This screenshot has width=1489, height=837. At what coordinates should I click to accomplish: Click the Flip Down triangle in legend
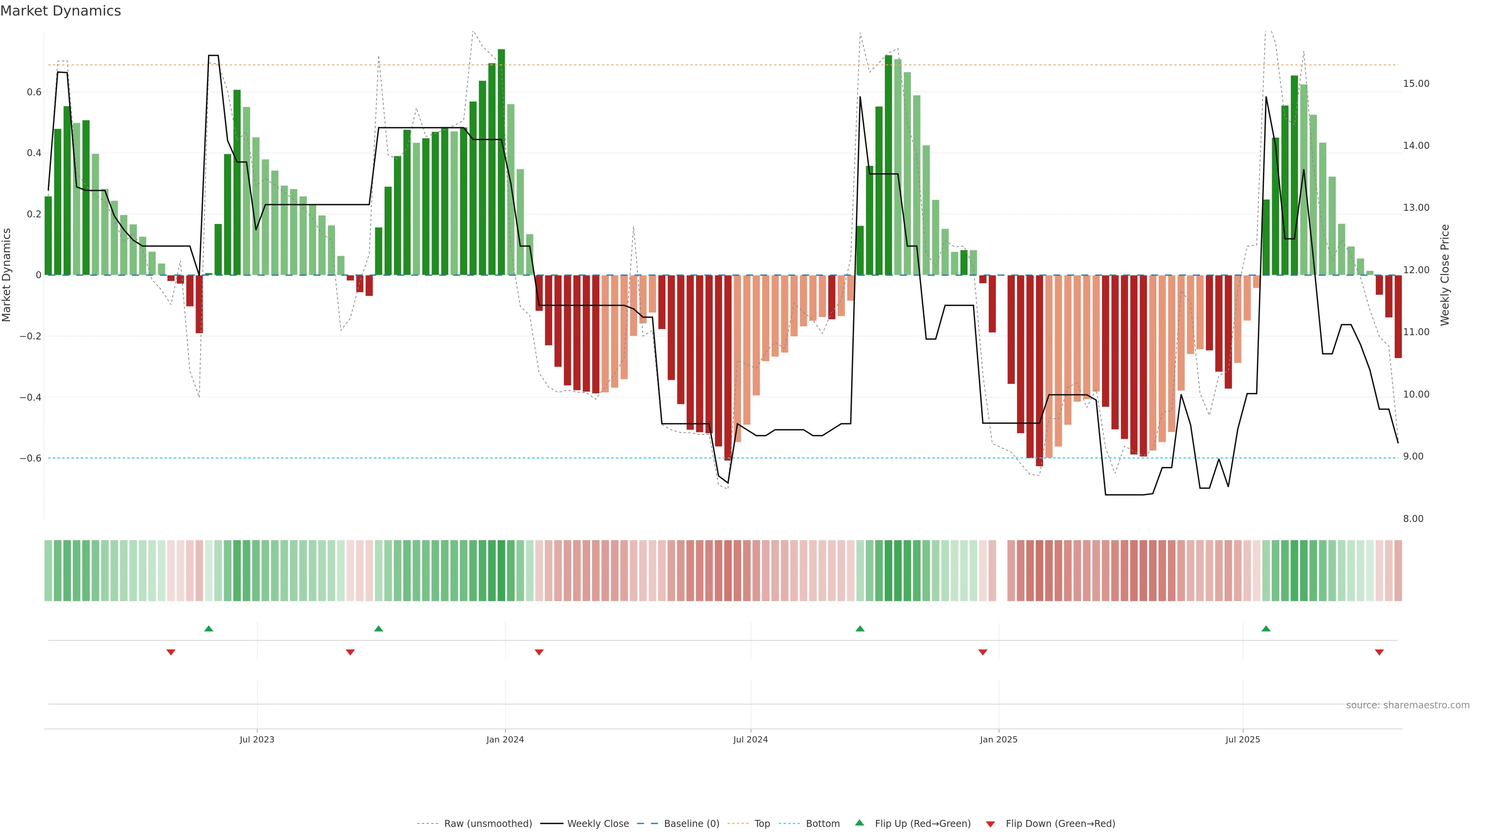tap(990, 824)
